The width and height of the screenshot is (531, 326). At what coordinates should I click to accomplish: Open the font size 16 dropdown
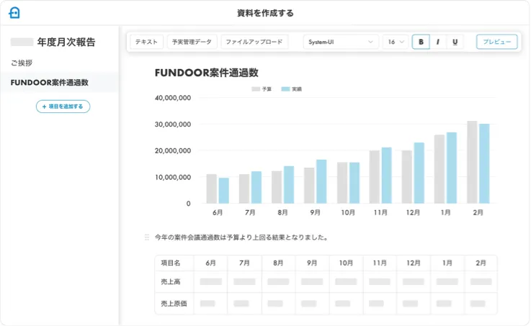pos(396,42)
